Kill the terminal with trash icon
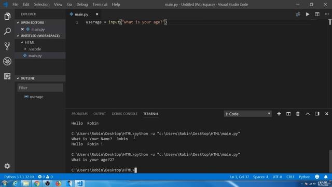 click(x=298, y=114)
